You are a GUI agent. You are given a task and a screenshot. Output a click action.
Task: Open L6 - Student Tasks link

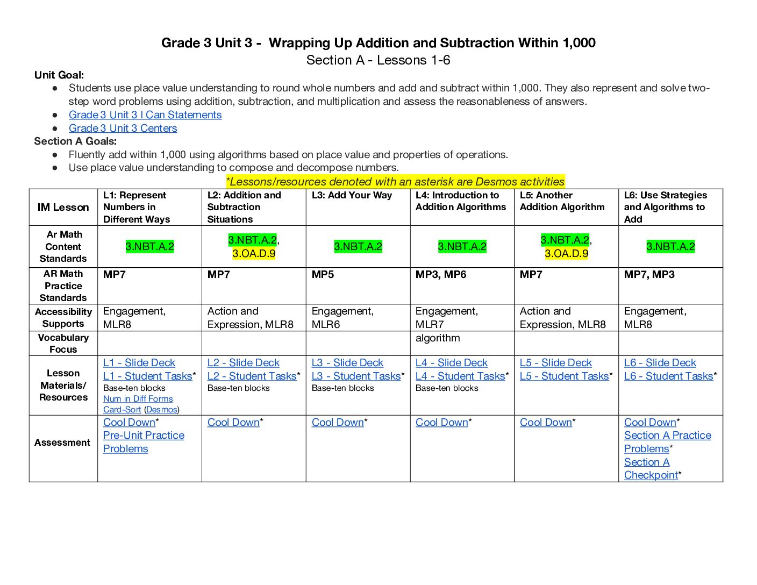tap(669, 376)
